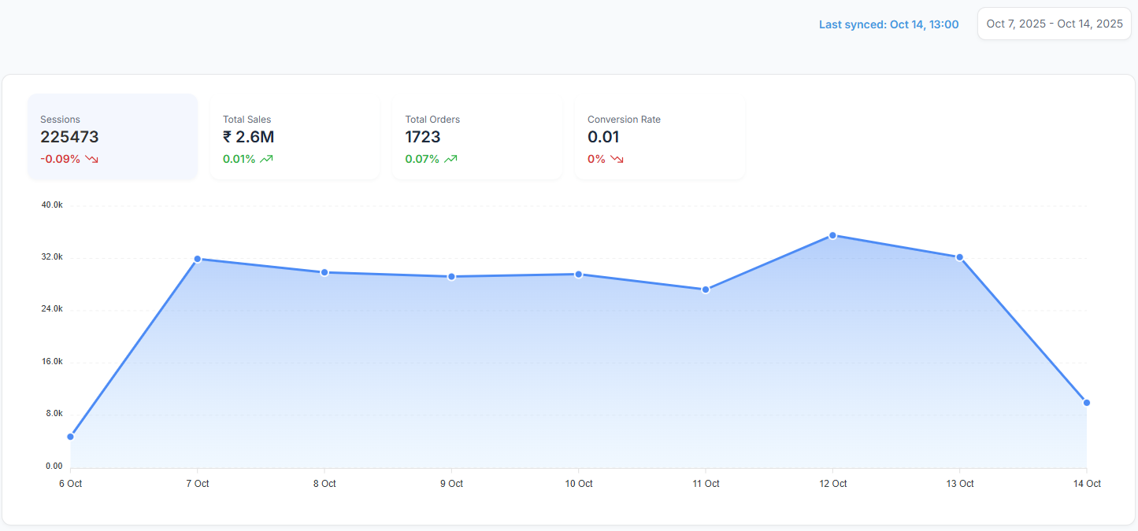Select the last data point at 14 Oct
This screenshot has height=531, width=1138.
[1086, 403]
